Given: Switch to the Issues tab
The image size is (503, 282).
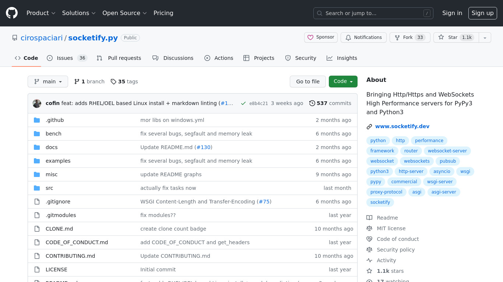Looking at the screenshot, I should click(67, 58).
